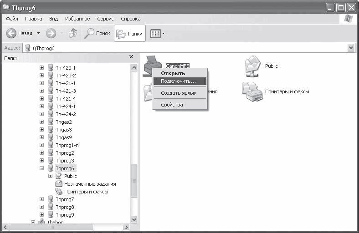Select Назначенные задания in folder tree
359x233 pixels.
click(x=90, y=184)
